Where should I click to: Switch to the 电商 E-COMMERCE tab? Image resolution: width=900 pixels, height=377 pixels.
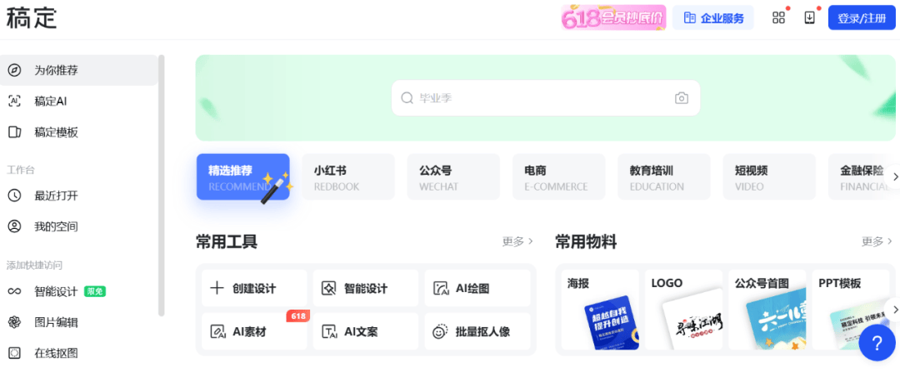[x=558, y=177]
